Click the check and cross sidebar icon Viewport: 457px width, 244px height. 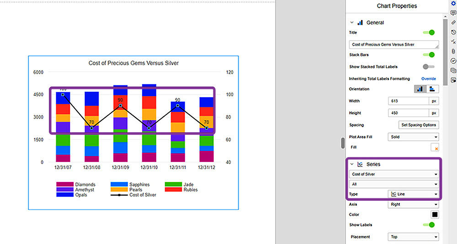[453, 42]
